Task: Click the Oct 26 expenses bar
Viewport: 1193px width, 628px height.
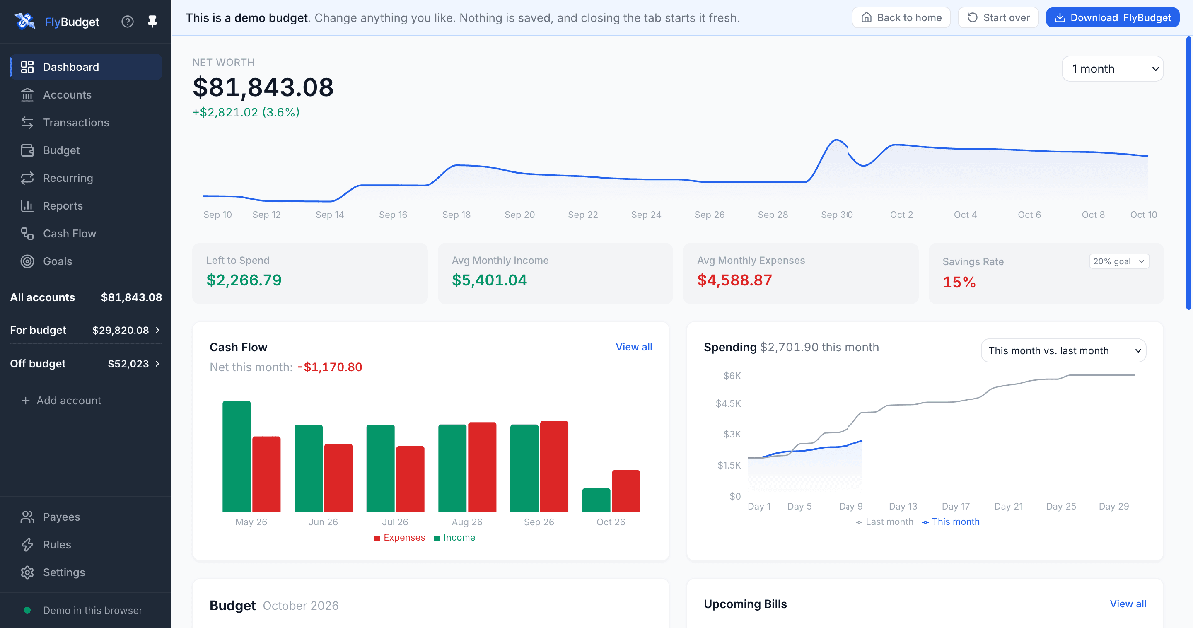Action: tap(625, 491)
